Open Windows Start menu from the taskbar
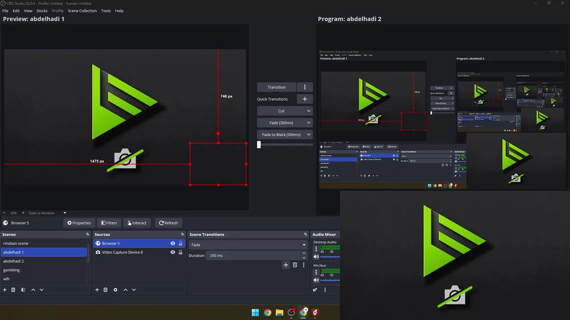 click(x=255, y=312)
